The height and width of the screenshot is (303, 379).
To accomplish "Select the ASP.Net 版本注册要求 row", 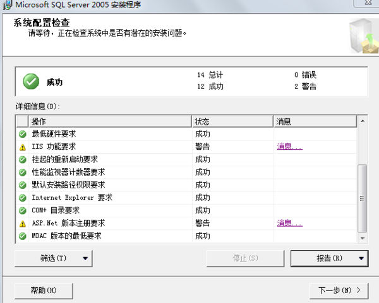I will 186,224.
